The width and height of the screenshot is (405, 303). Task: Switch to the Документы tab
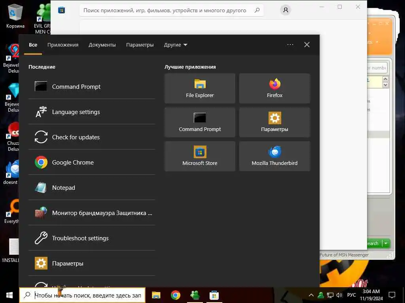[x=102, y=45]
